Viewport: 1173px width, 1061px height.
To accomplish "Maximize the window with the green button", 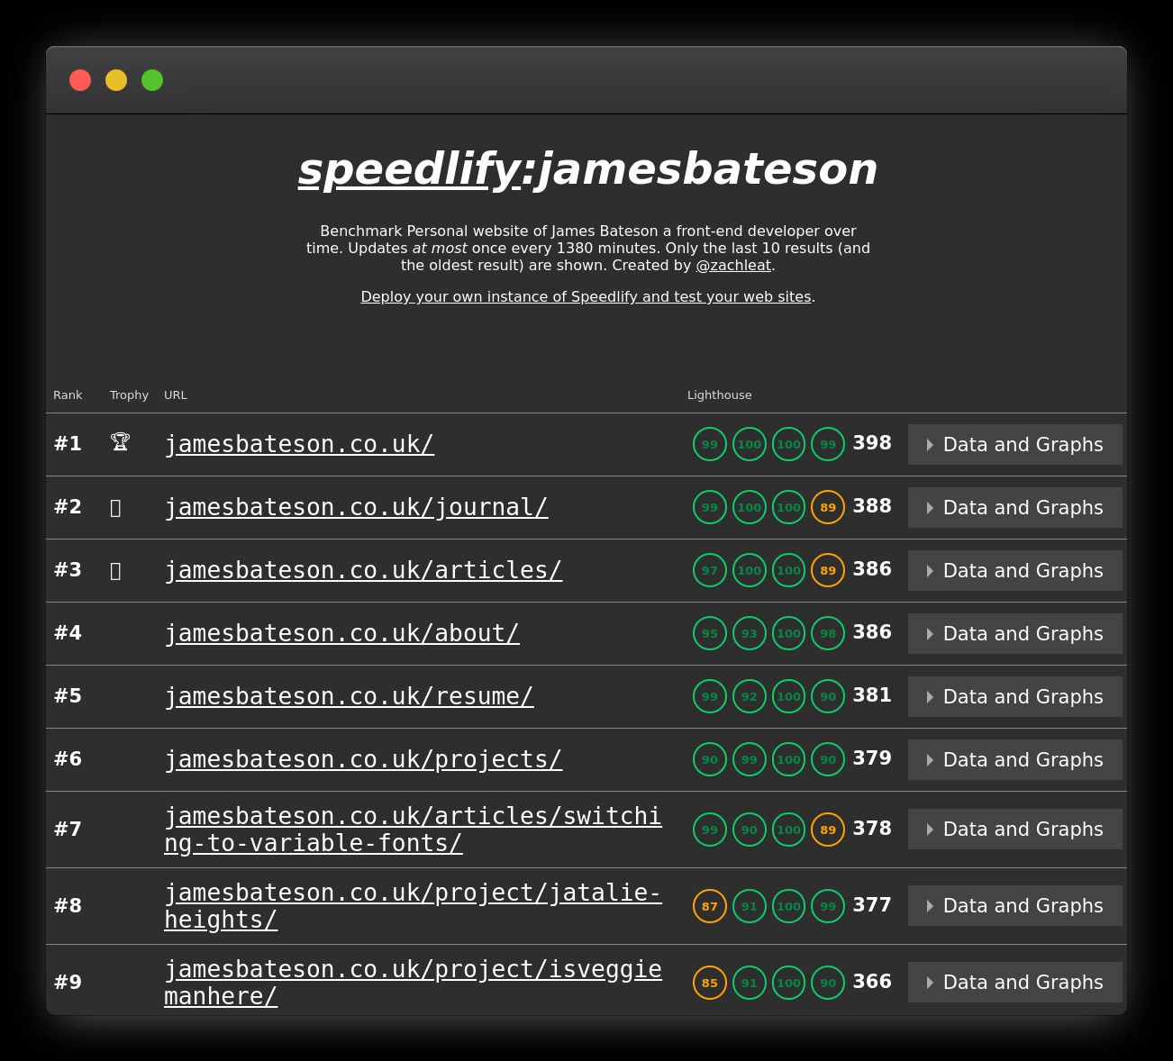I will [x=152, y=80].
